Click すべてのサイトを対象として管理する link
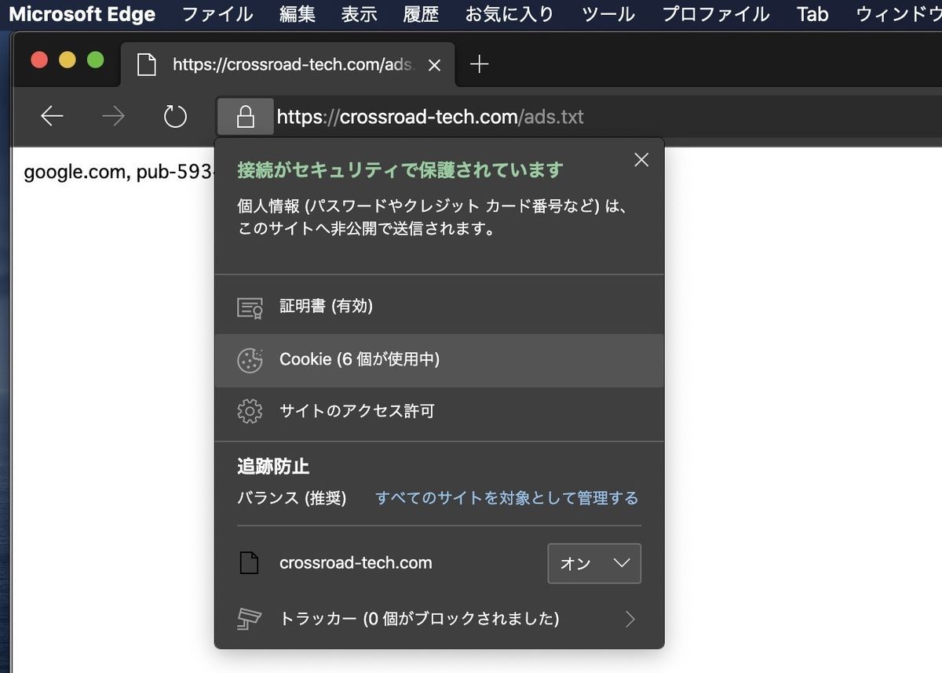Viewport: 942px width, 673px height. (507, 498)
